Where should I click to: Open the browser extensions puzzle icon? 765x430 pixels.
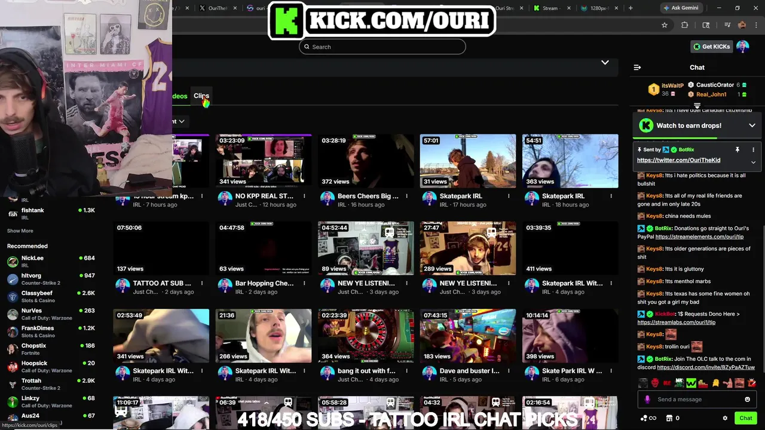[x=685, y=25]
